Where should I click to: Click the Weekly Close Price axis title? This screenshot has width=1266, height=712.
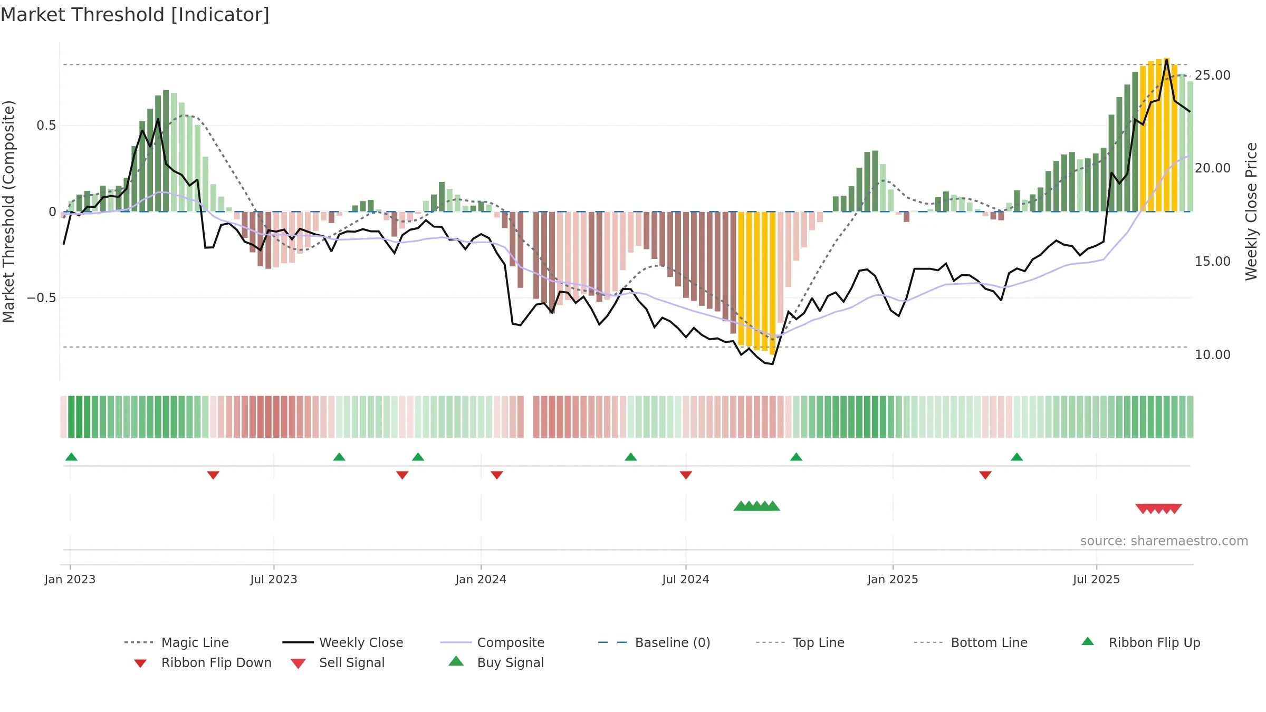coord(1251,211)
